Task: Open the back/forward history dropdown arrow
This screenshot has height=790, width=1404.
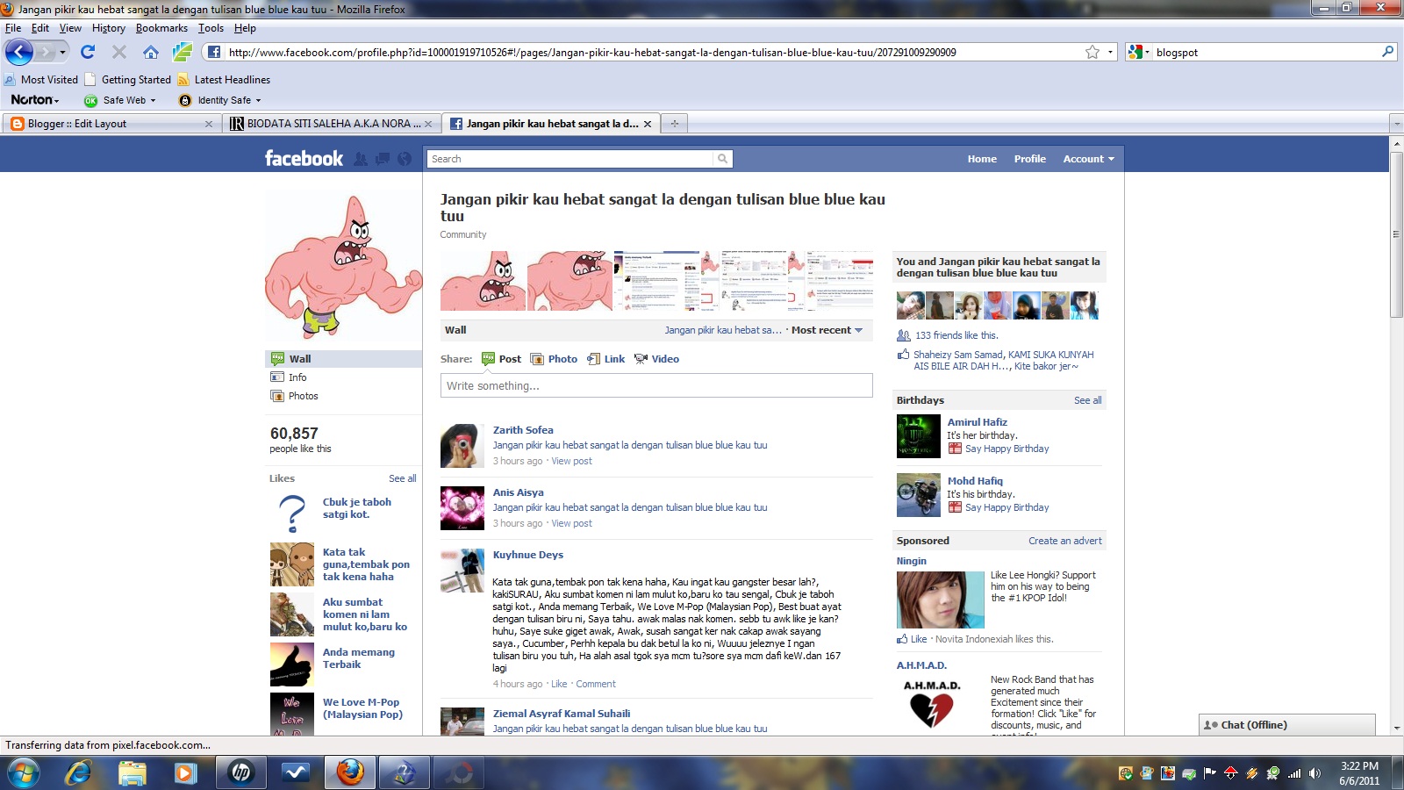Action: pos(62,53)
